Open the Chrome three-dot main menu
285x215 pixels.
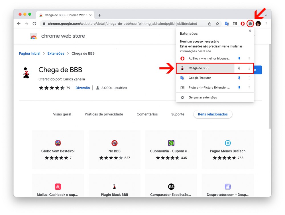[266, 24]
